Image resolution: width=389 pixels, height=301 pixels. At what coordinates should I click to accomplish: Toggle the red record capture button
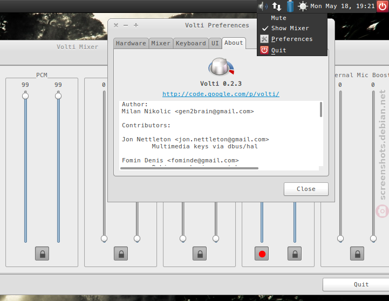(x=262, y=254)
